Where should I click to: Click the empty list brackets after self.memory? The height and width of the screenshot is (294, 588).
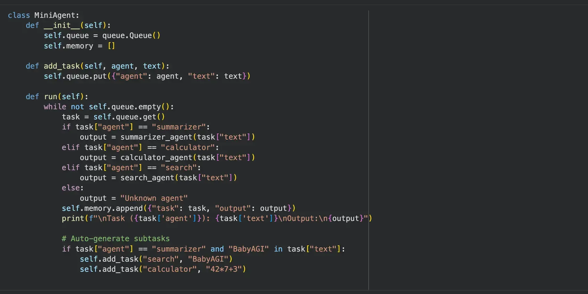point(111,46)
